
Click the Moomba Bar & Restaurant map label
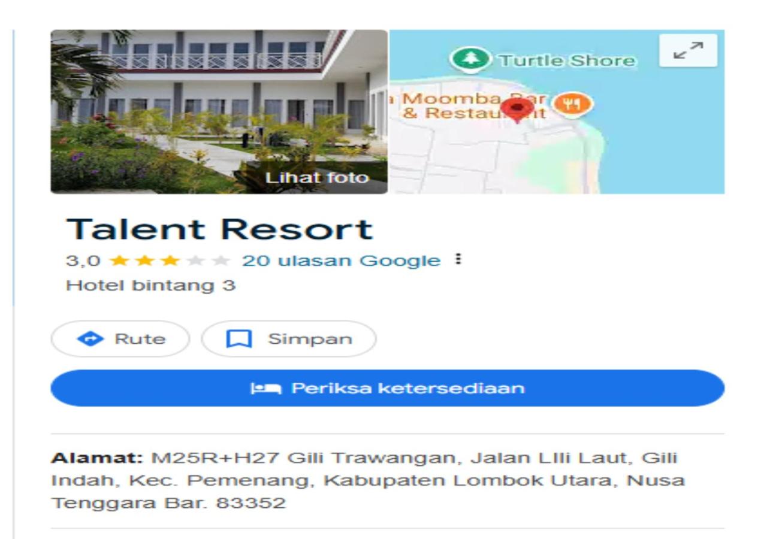click(x=473, y=105)
